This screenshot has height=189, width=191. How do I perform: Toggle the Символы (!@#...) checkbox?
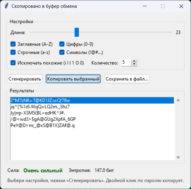point(62,52)
